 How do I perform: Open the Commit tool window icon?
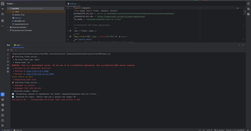tap(2, 9)
